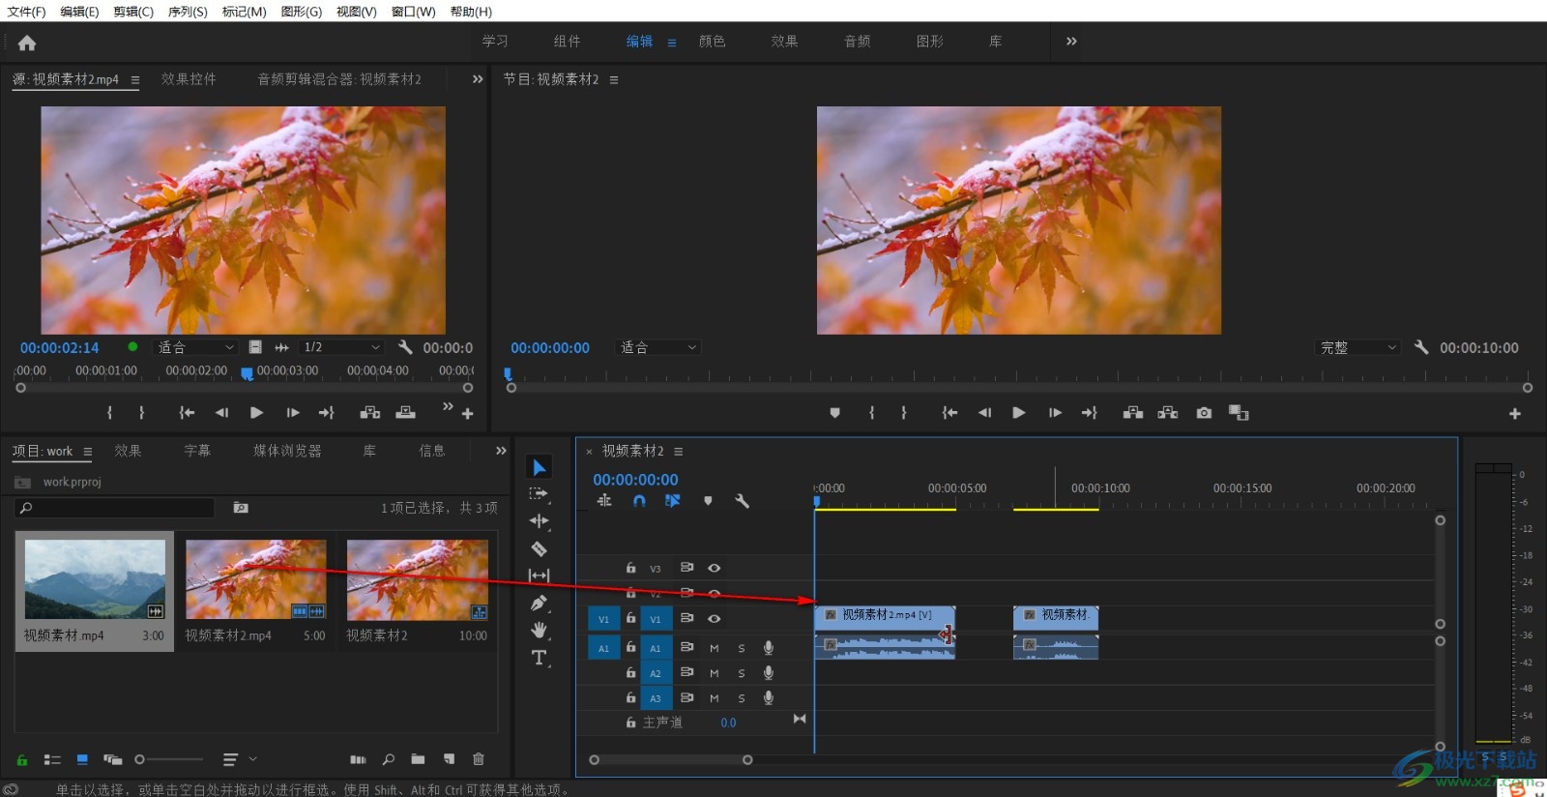The width and height of the screenshot is (1547, 797).
Task: Select the Slip tool
Action: pos(539,576)
